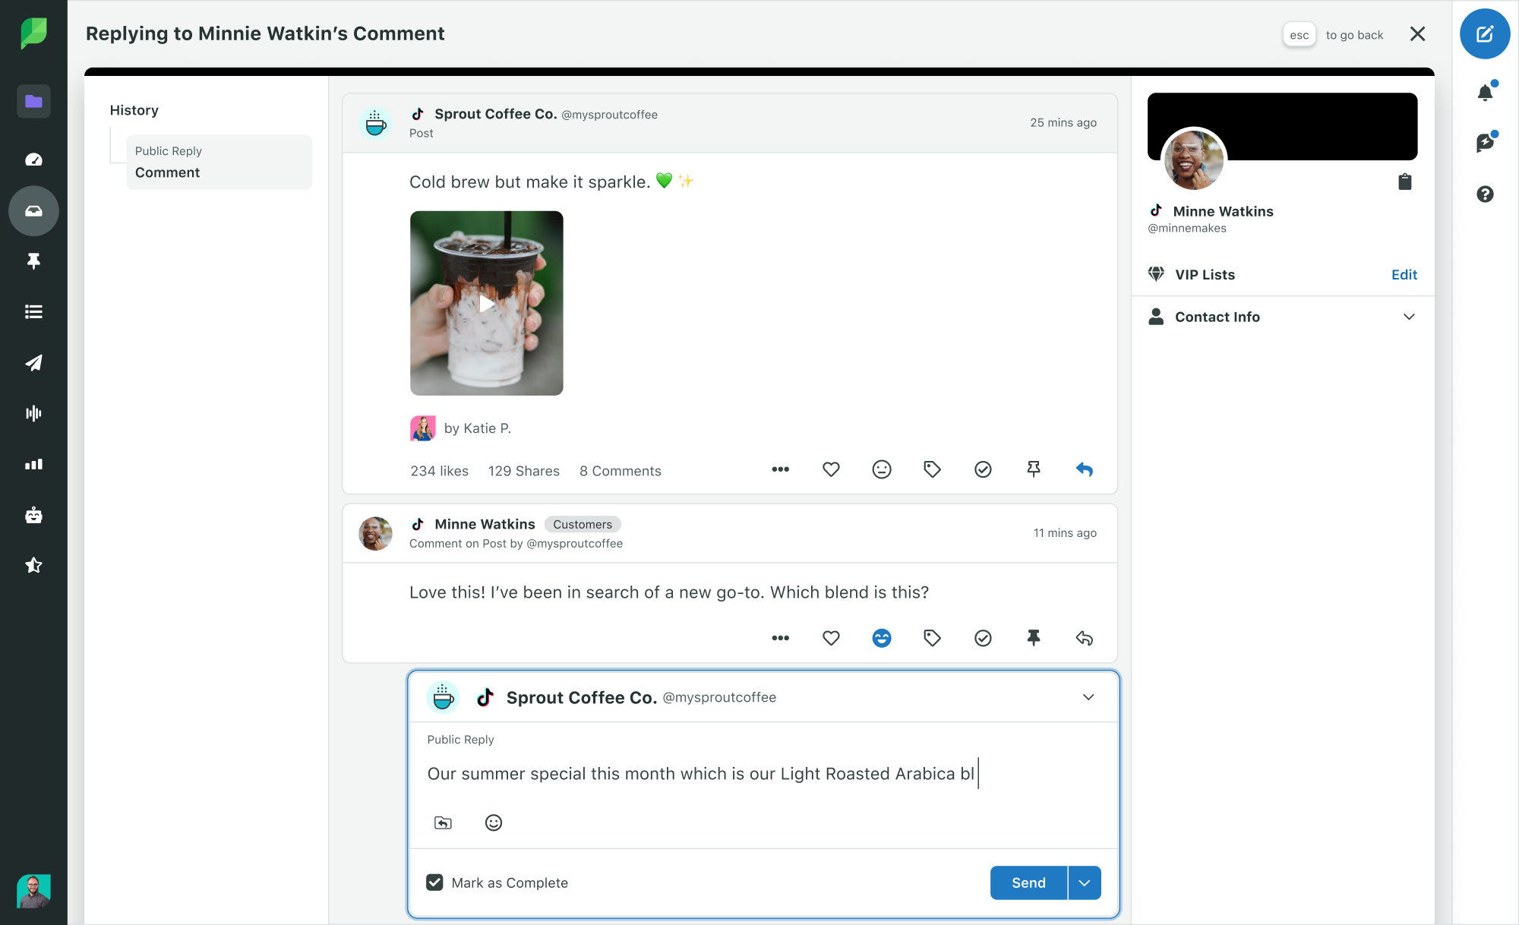
Task: Open more options on Sprout Coffee post
Action: coord(780,470)
